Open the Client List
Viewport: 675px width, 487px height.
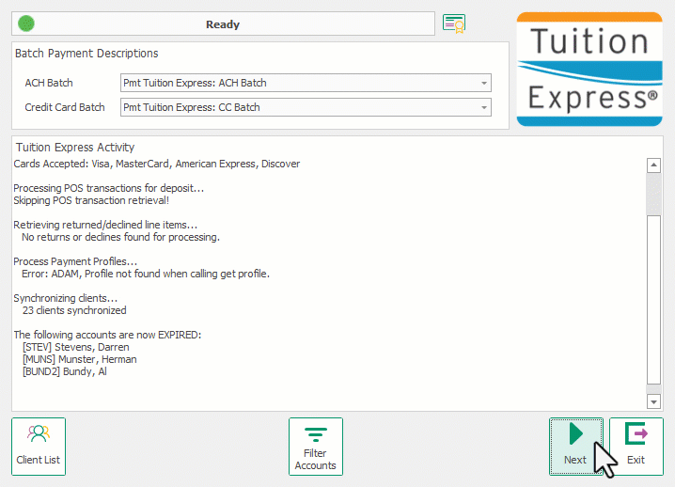(39, 447)
